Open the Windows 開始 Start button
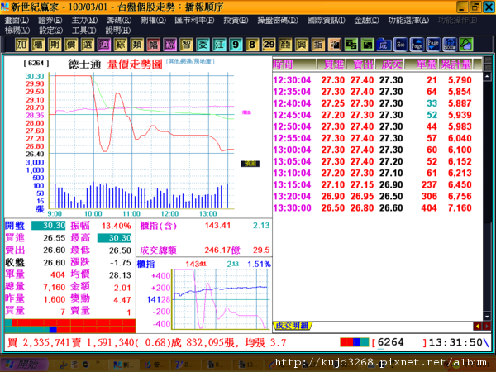The height and width of the screenshot is (372, 496). [x=24, y=365]
